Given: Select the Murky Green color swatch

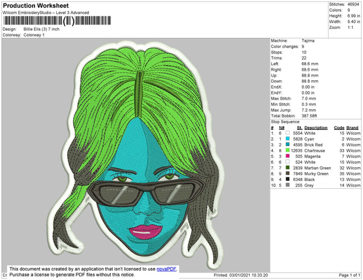Looking at the screenshot, I should pyautogui.click(x=287, y=173).
